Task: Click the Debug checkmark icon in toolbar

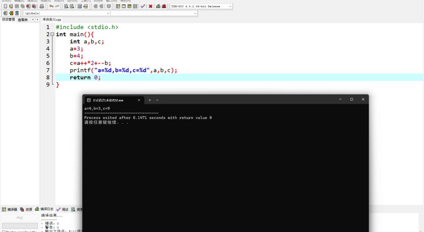Action: point(143,6)
